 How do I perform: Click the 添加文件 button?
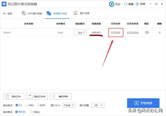[x=14, y=96]
